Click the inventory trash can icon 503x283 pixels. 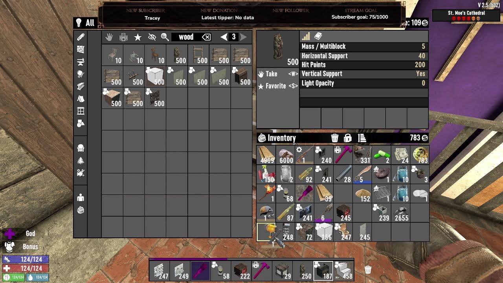click(x=335, y=138)
